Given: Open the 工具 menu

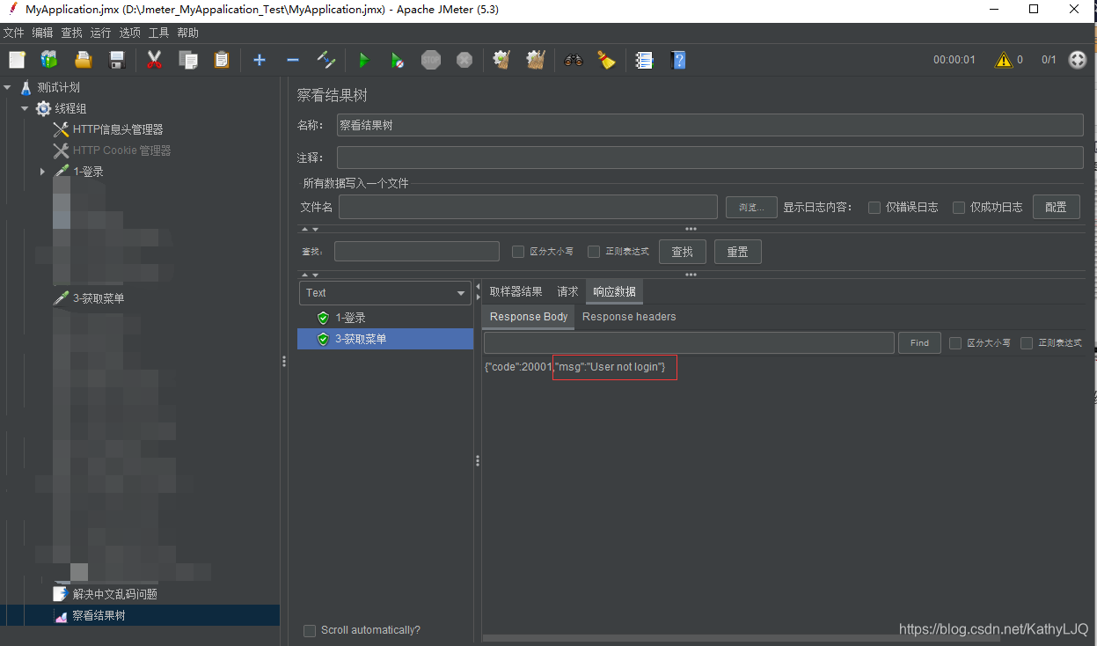Looking at the screenshot, I should (158, 33).
